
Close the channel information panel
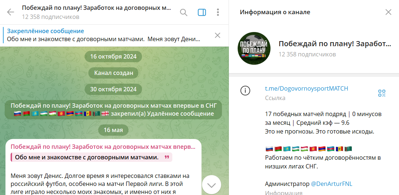point(388,12)
